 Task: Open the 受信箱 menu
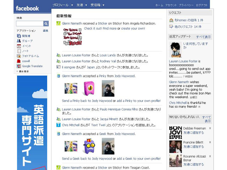tap(95, 5)
